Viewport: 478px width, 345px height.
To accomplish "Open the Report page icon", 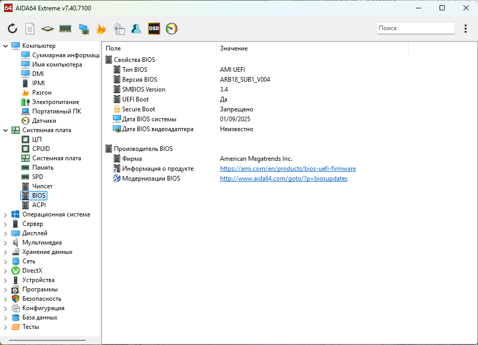I will [x=30, y=29].
